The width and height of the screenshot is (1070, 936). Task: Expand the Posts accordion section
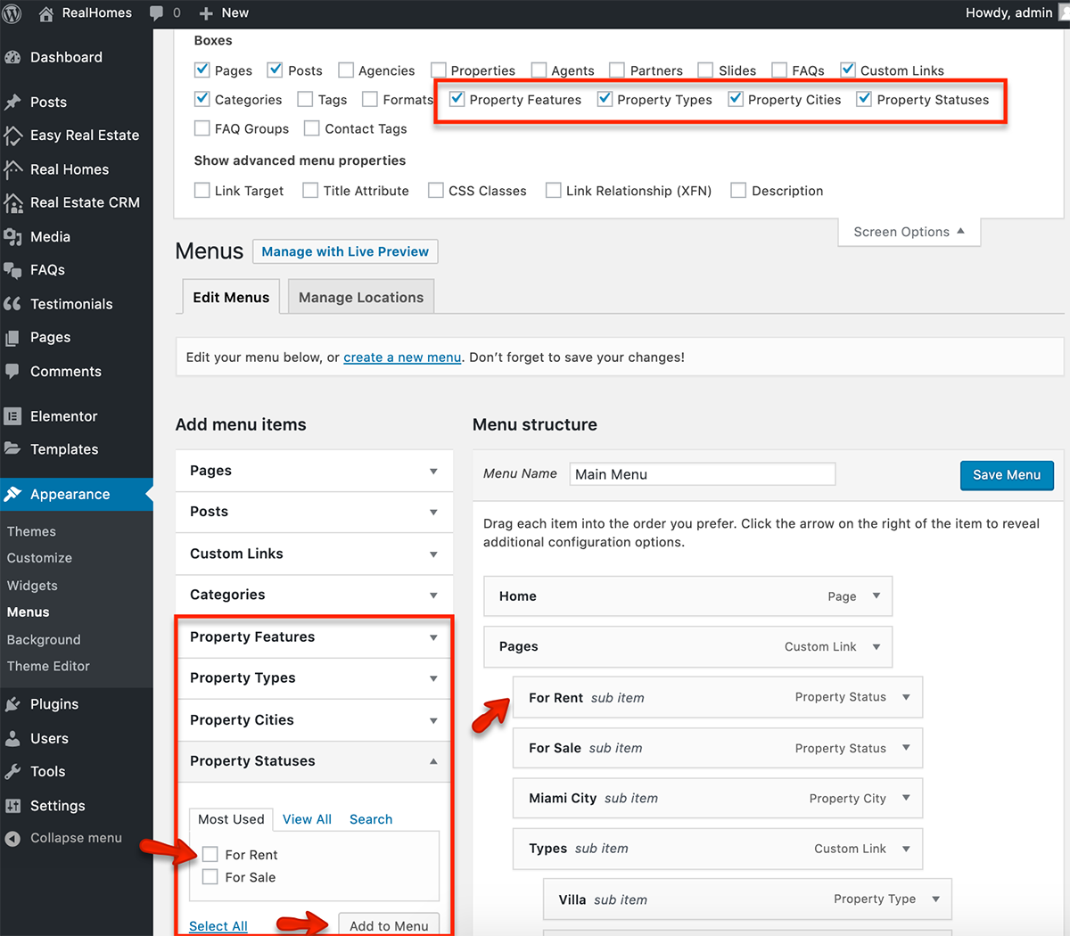click(314, 512)
